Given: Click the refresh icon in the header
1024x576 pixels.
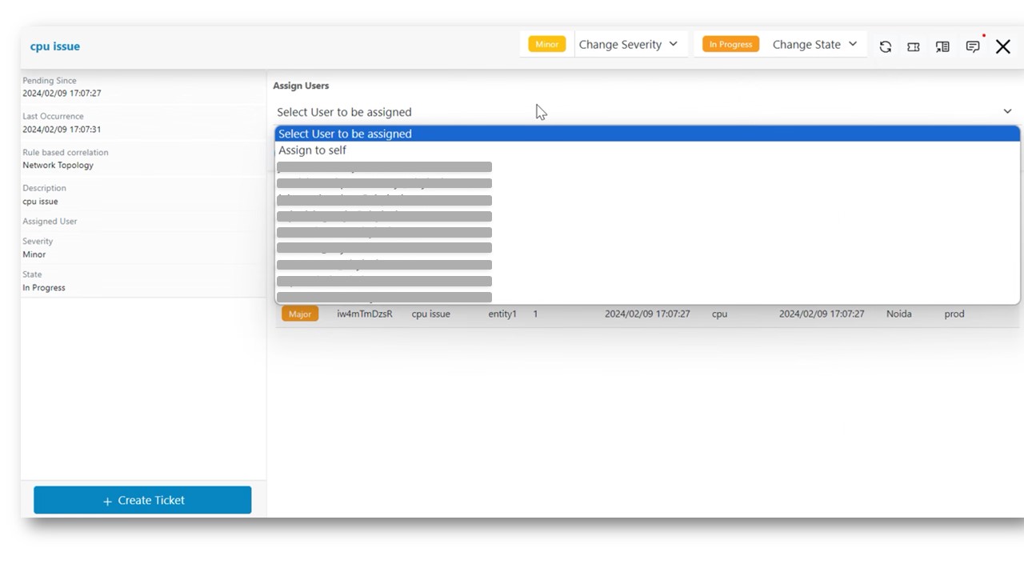Looking at the screenshot, I should [885, 46].
